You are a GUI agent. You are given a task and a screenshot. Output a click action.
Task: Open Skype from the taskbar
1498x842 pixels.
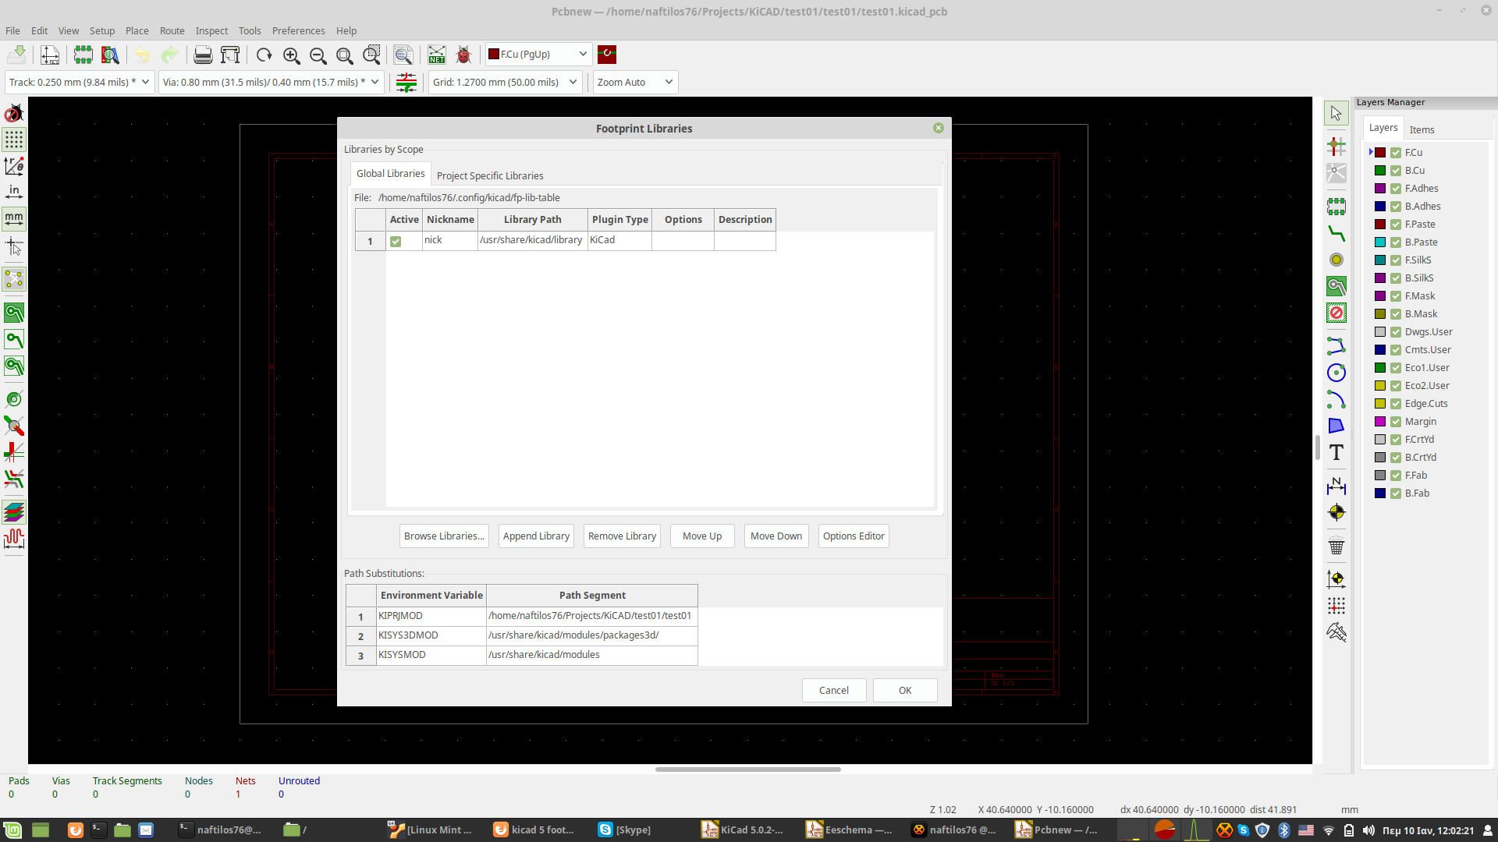624,830
